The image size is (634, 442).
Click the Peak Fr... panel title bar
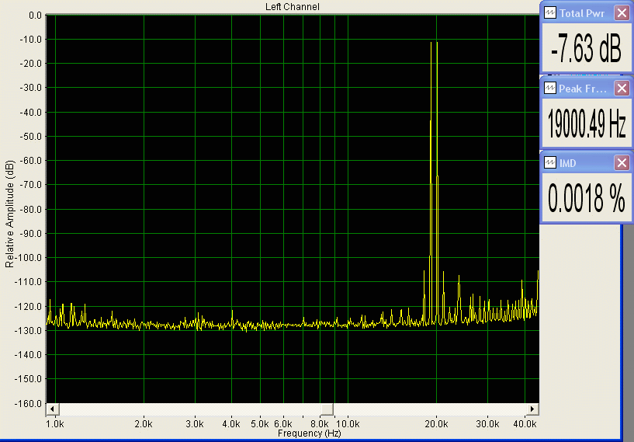(587, 88)
